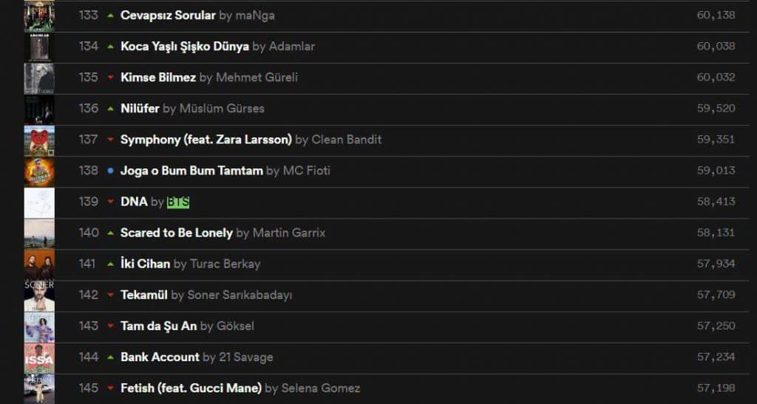Open the track Nilüfer

pos(140,109)
